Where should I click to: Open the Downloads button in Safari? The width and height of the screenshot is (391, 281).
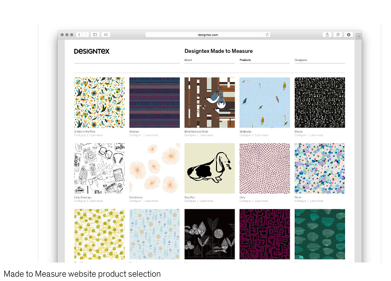(x=348, y=35)
